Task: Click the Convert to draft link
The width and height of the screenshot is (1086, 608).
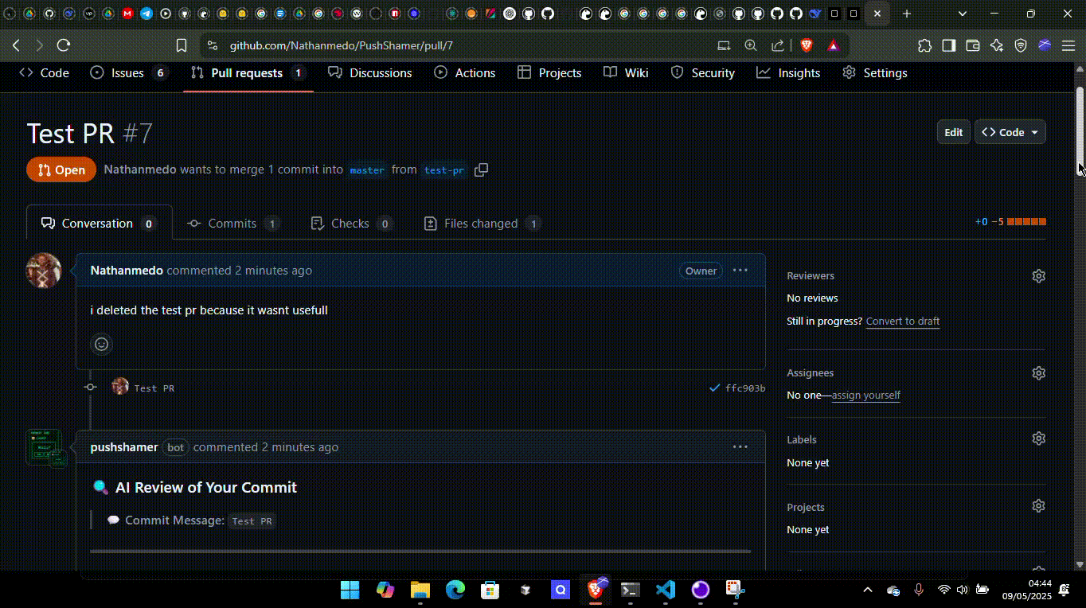Action: (902, 322)
